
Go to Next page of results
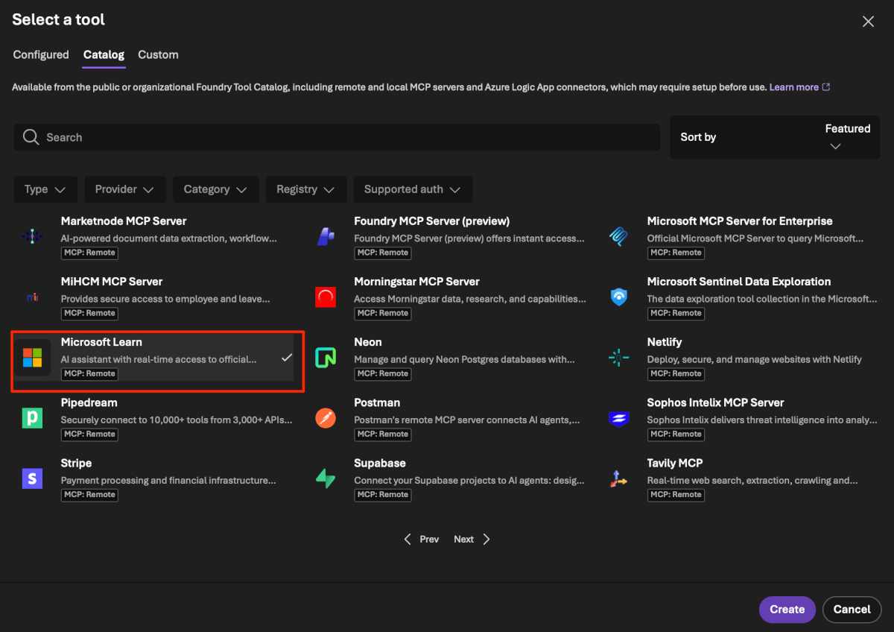point(472,539)
